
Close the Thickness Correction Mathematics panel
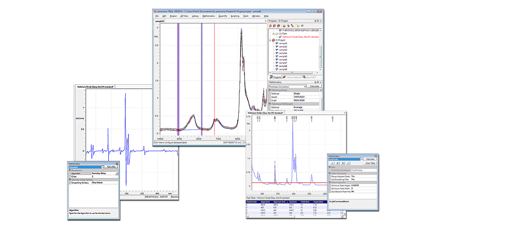click(x=321, y=82)
